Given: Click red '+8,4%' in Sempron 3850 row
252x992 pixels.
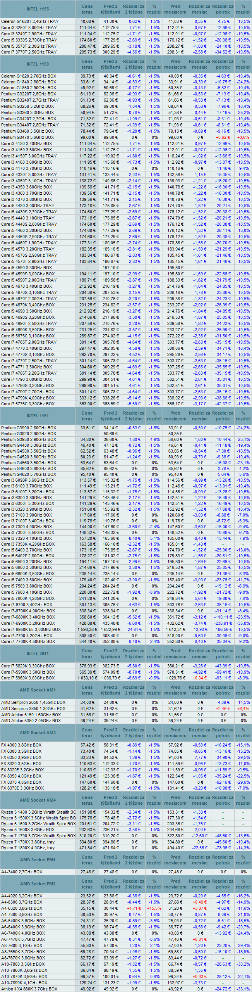Looking at the screenshot, I should coord(243,709).
